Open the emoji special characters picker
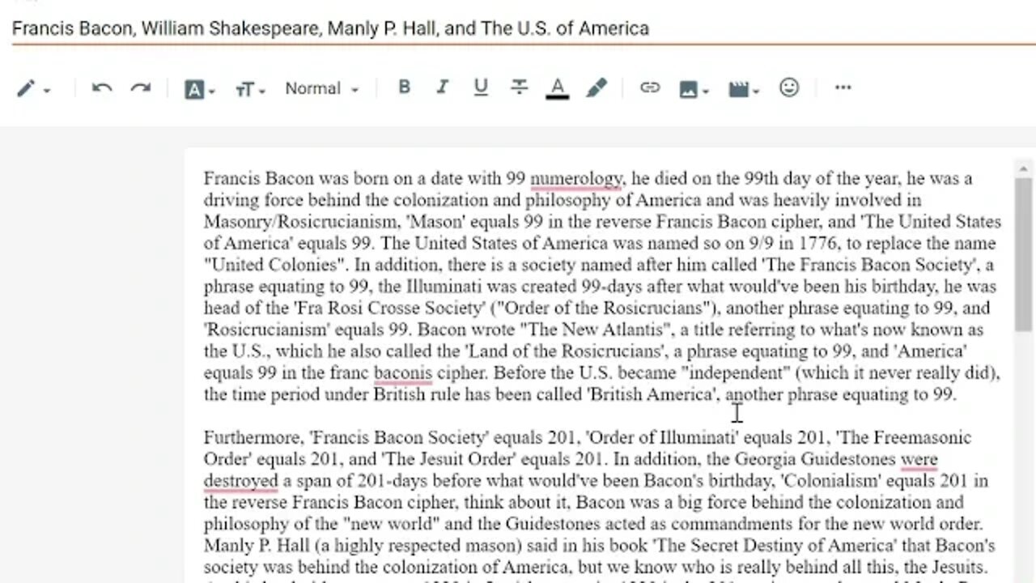 [789, 87]
